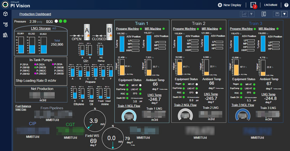This screenshot has width=290, height=151.
Task: Click the PI Vision logo icon
Action: tap(5, 5)
